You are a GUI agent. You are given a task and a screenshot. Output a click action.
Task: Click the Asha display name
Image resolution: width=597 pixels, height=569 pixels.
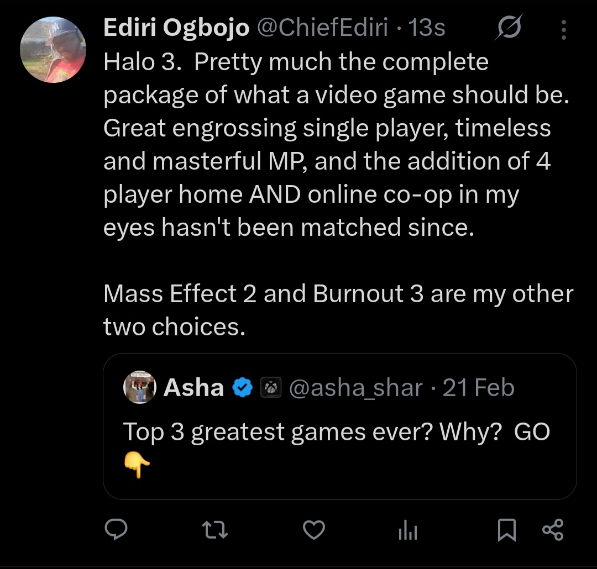193,388
